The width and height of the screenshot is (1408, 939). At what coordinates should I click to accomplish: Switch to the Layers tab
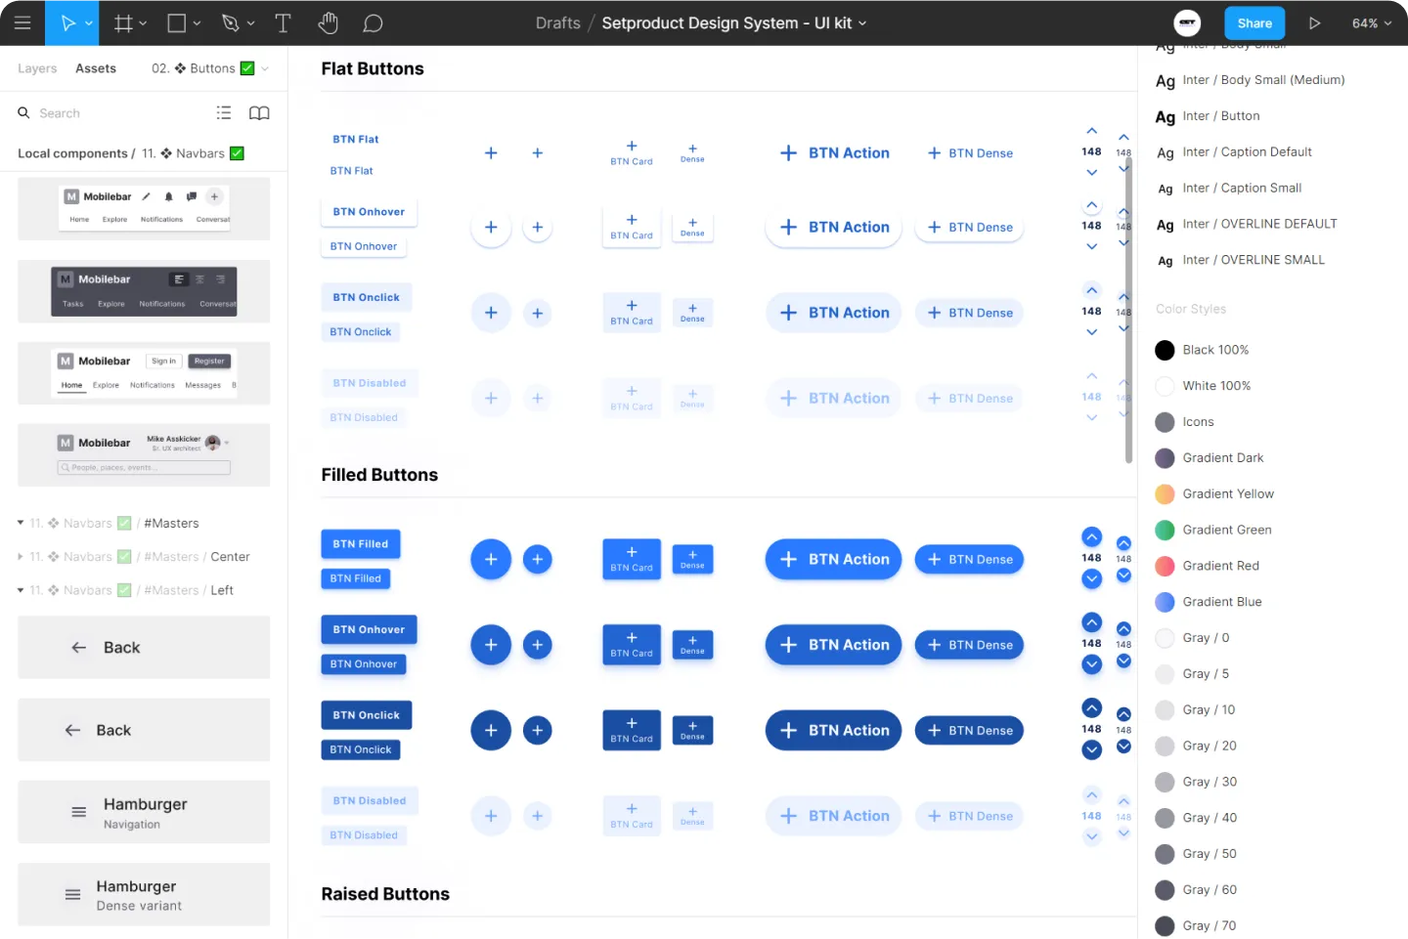pos(36,67)
